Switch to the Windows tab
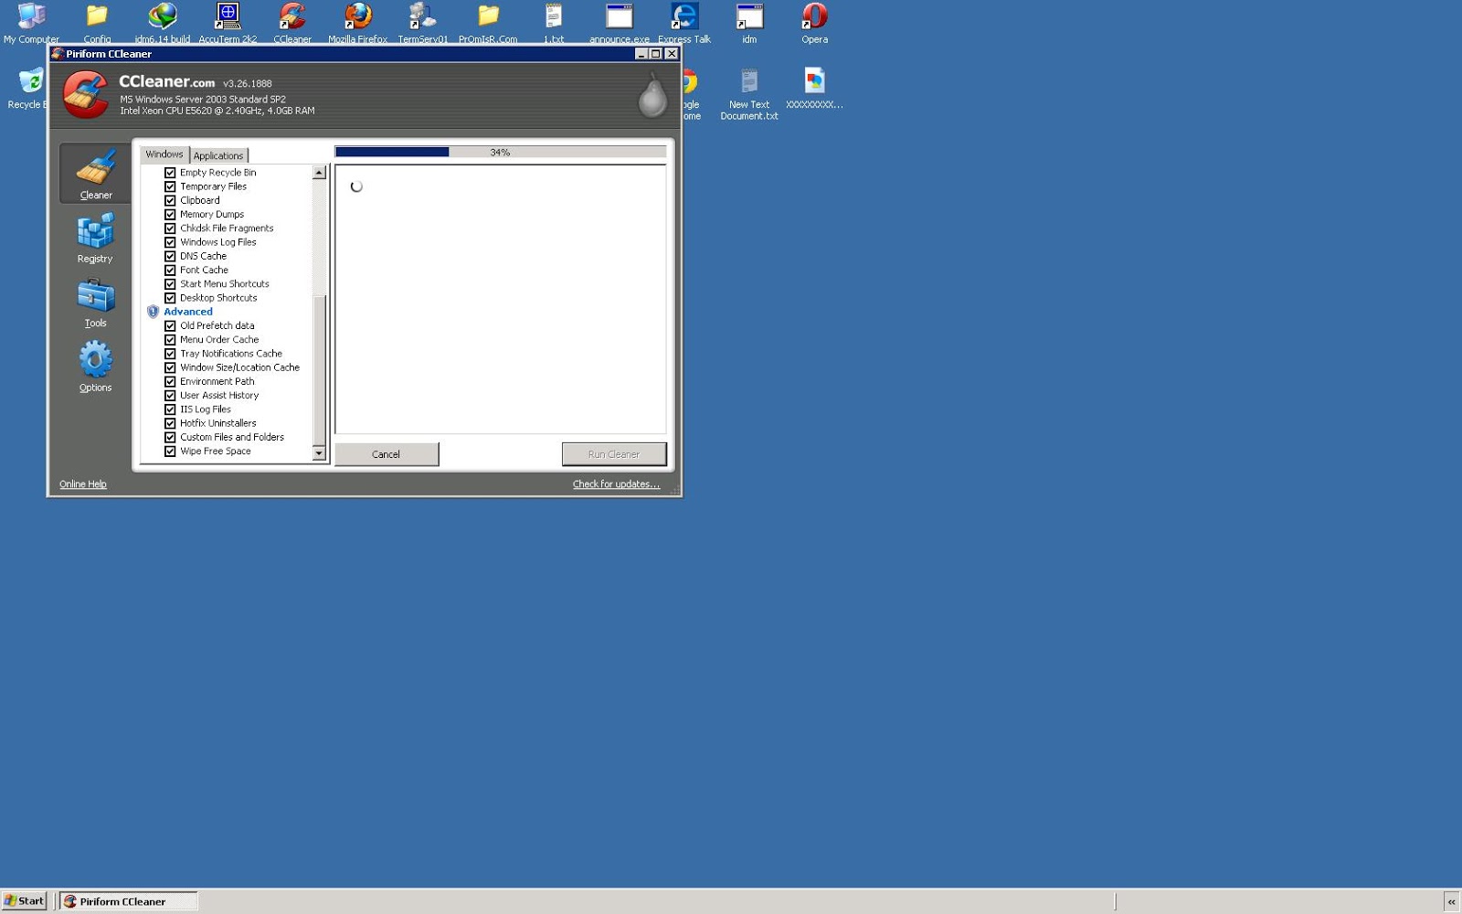Screen dimensions: 1462x914 click(x=164, y=154)
